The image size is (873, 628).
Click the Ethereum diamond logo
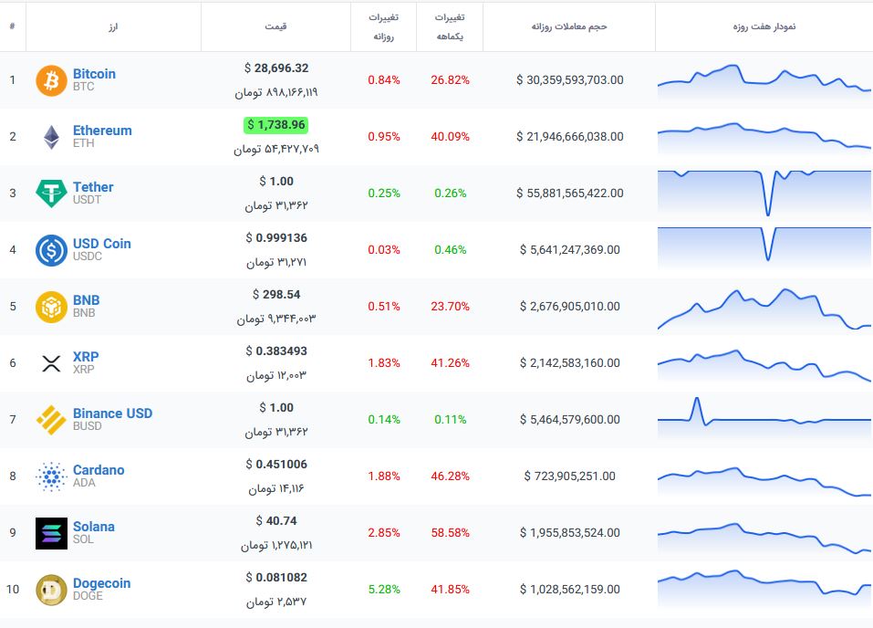pyautogui.click(x=51, y=137)
